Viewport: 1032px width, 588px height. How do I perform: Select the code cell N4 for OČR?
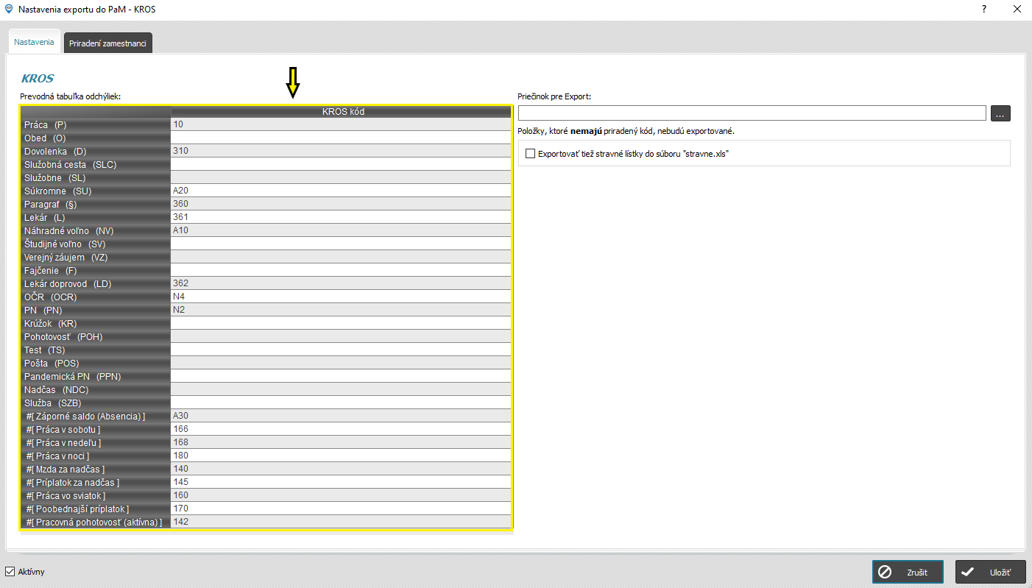click(x=342, y=297)
